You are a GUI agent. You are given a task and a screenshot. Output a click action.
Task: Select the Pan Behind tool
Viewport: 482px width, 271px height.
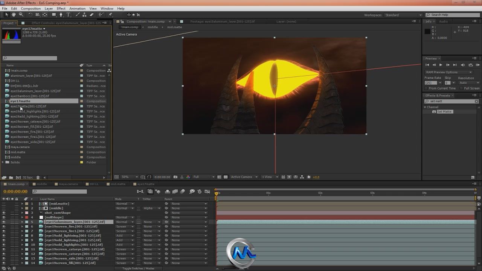[45, 15]
